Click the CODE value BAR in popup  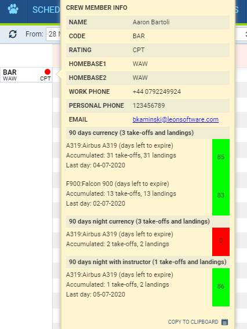pos(139,36)
